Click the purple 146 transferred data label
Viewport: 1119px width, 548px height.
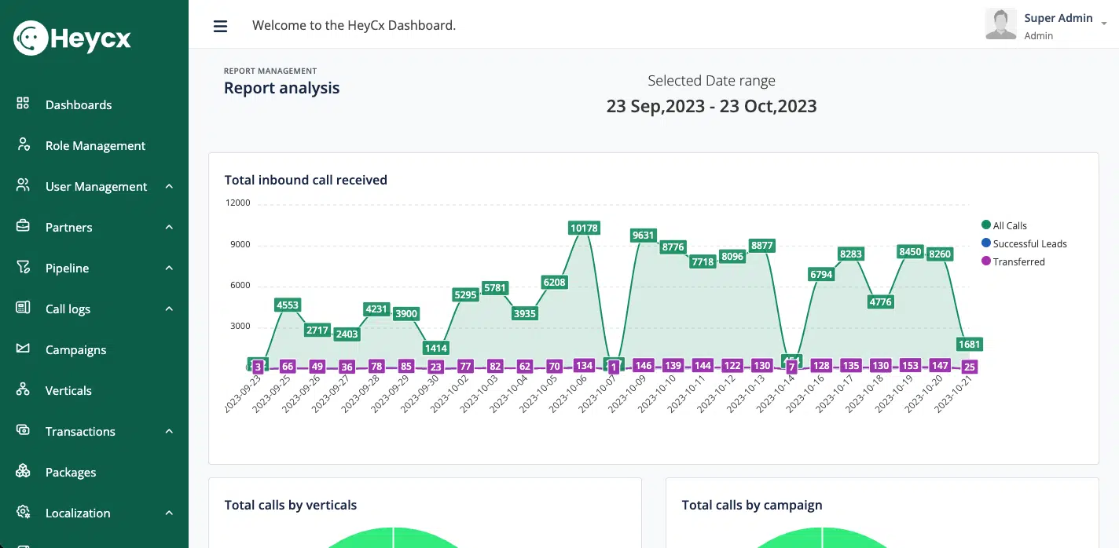[x=644, y=366]
